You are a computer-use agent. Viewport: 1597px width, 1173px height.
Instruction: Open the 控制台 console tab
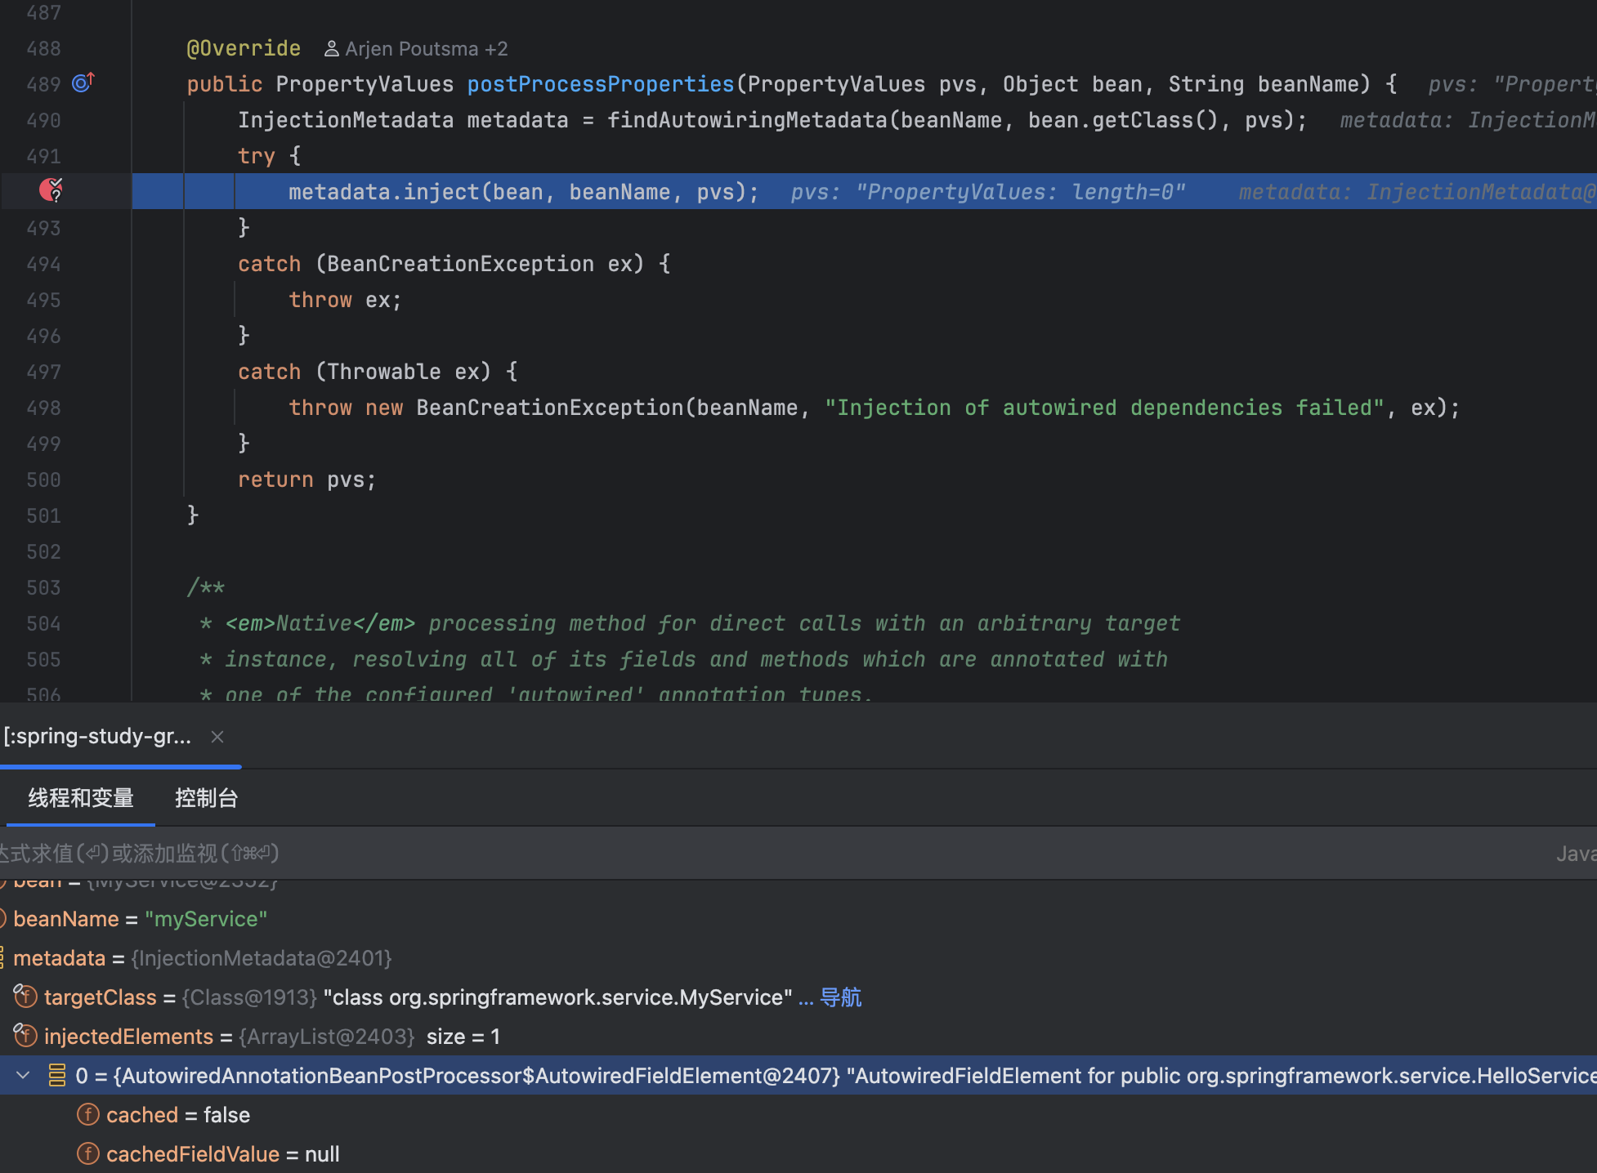206,798
